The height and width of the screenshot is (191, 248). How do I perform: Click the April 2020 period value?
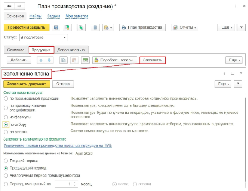[x=84, y=153]
